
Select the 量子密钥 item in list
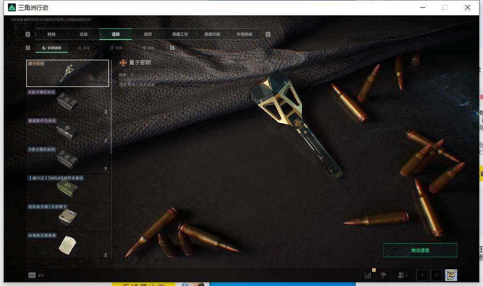pos(67,73)
